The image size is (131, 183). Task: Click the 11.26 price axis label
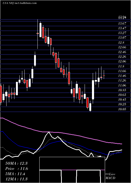coord(122,81)
